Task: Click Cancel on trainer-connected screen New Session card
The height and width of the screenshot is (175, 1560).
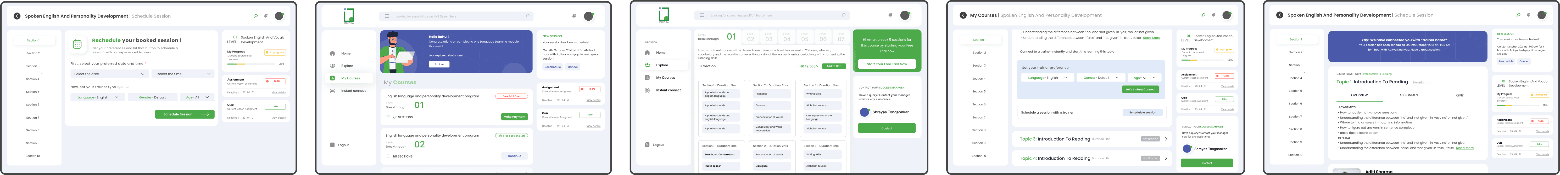Action: point(1524,61)
